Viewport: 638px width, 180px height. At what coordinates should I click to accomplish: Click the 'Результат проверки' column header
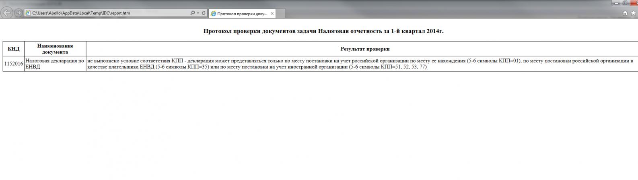point(364,49)
